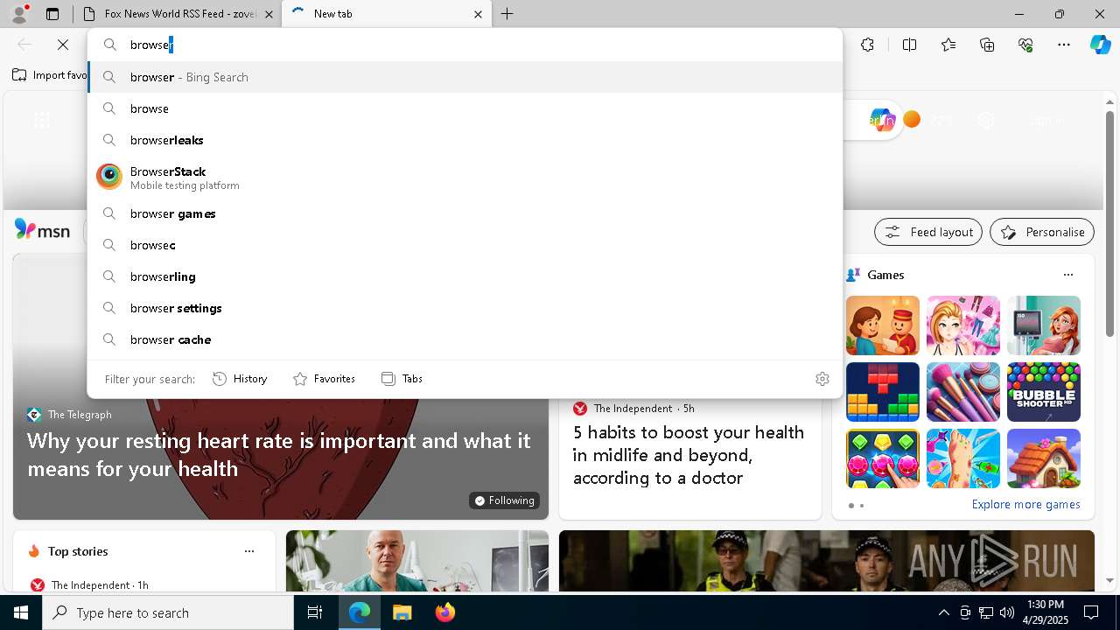Image resolution: width=1120 pixels, height=630 pixels.
Task: Open Split screen view
Action: (909, 45)
